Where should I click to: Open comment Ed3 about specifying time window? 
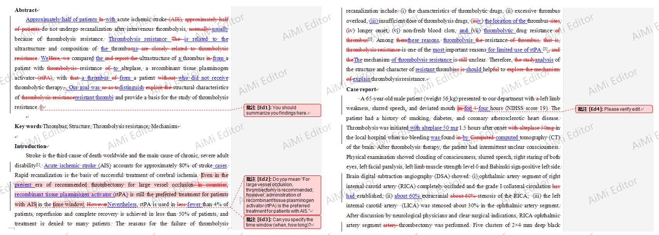(282, 222)
